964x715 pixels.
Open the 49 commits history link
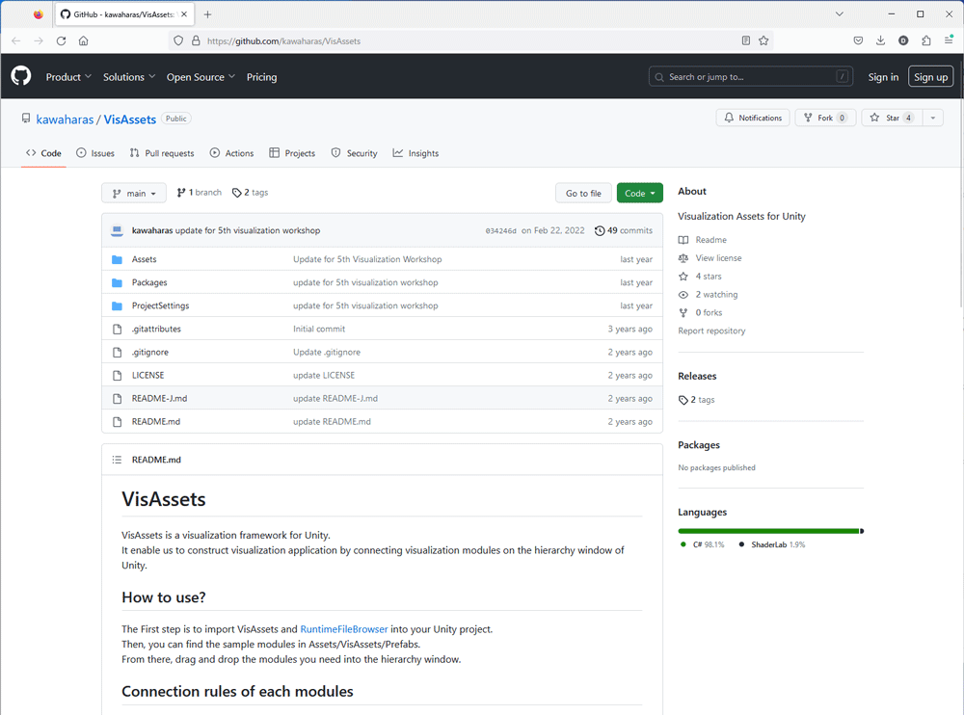tap(624, 230)
